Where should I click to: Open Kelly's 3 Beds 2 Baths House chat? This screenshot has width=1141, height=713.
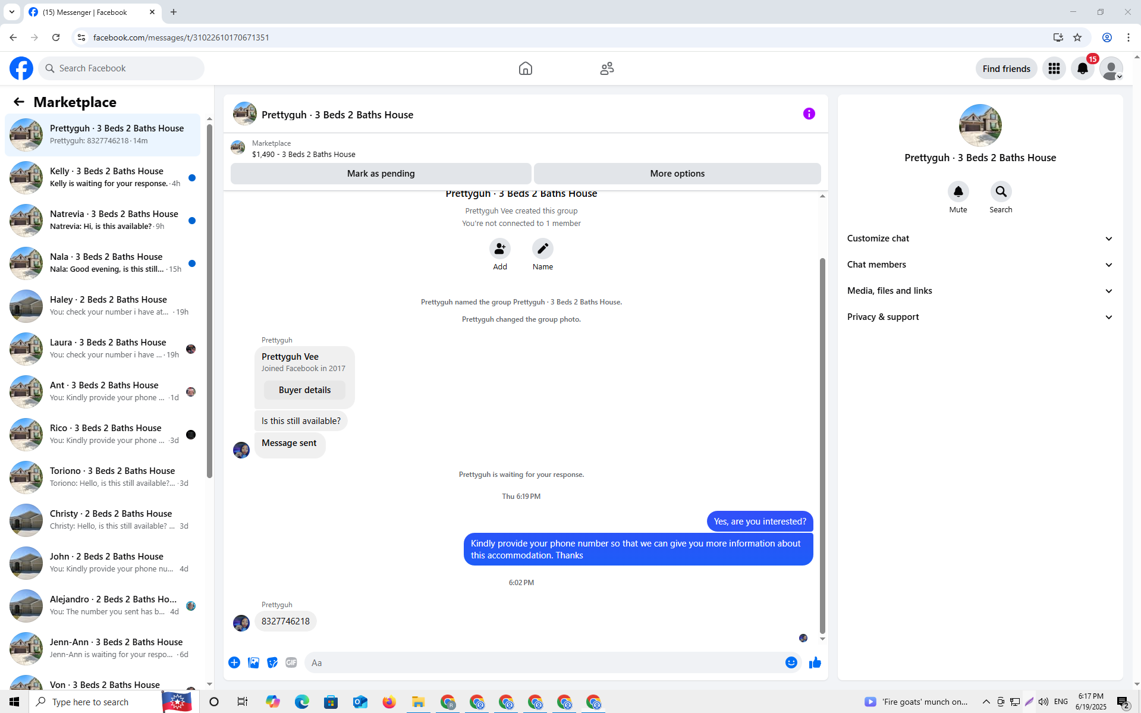102,178
